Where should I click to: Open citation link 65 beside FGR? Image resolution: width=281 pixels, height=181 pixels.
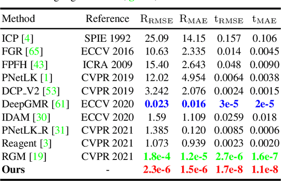click(x=34, y=51)
